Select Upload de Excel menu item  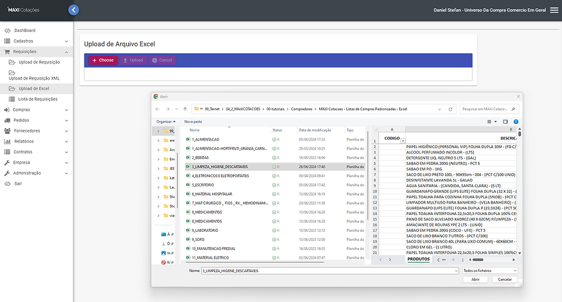pyautogui.click(x=37, y=88)
